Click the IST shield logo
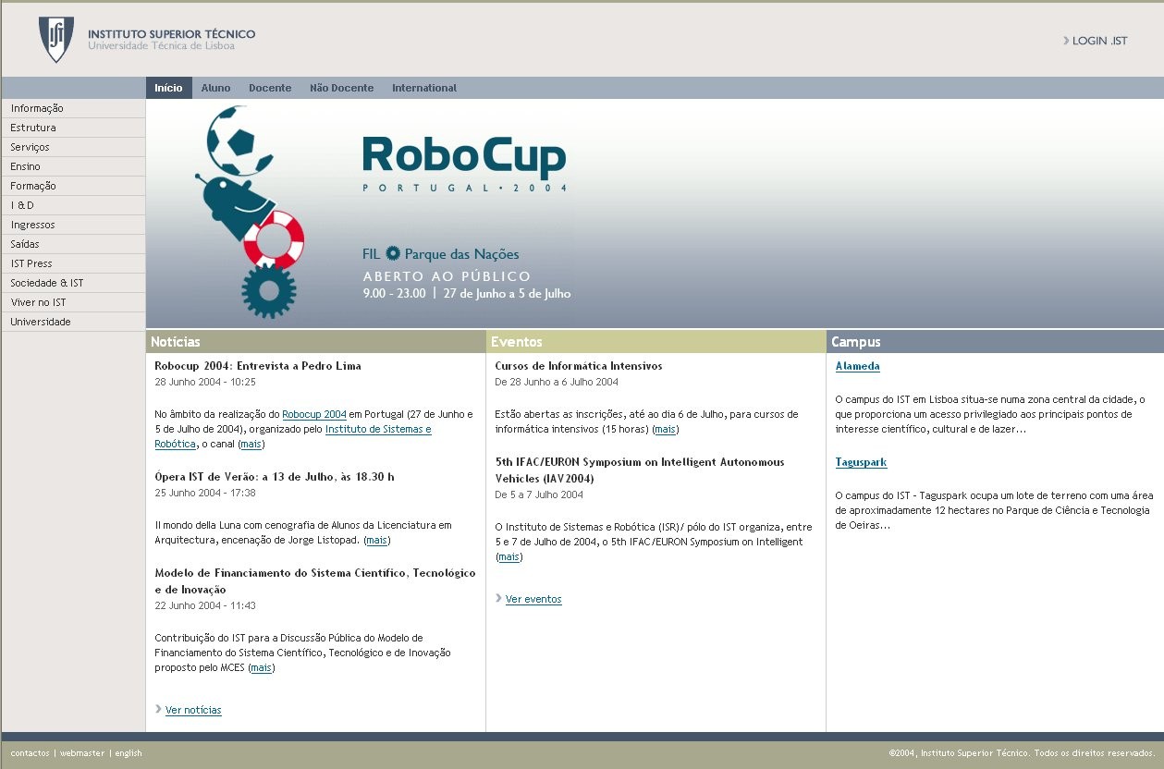The image size is (1164, 769). pyautogui.click(x=56, y=40)
